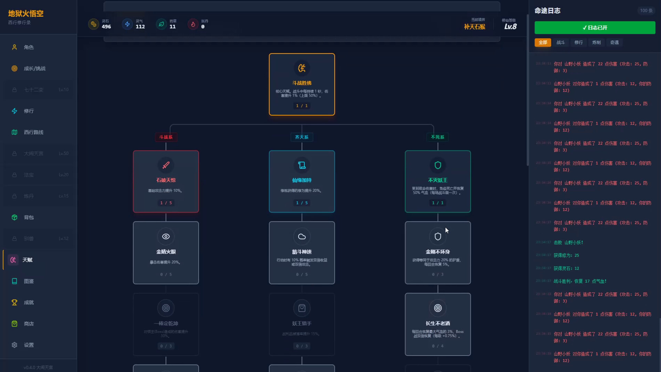This screenshot has width=661, height=372.
Task: Open the 商店 shop via its bag icon
Action: coord(14,323)
